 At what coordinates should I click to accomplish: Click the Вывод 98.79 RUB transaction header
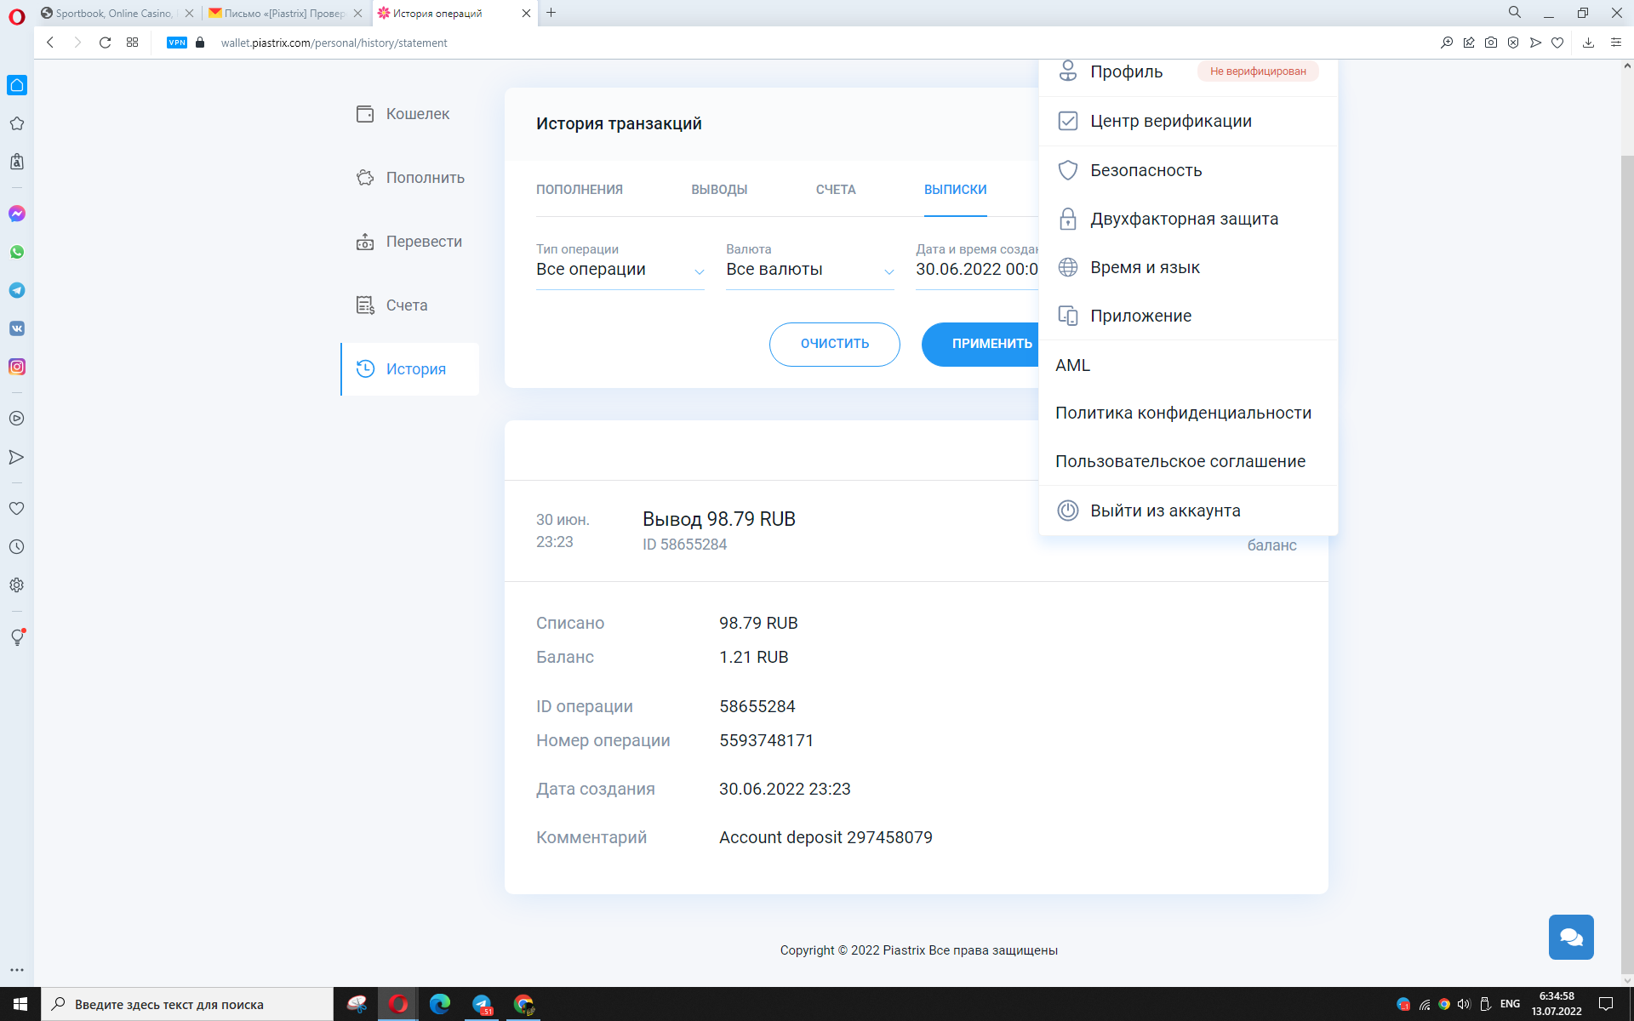coord(719,519)
